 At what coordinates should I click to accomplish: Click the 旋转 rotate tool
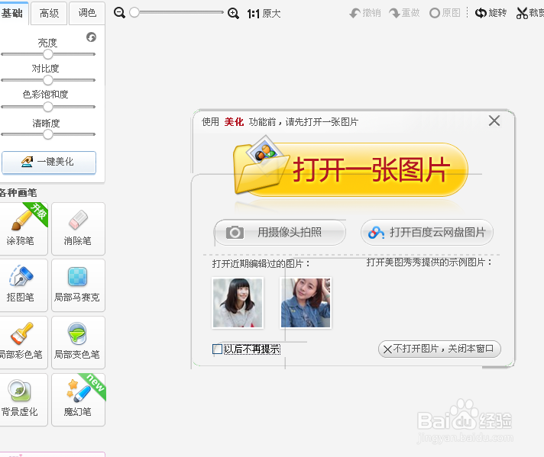click(491, 13)
